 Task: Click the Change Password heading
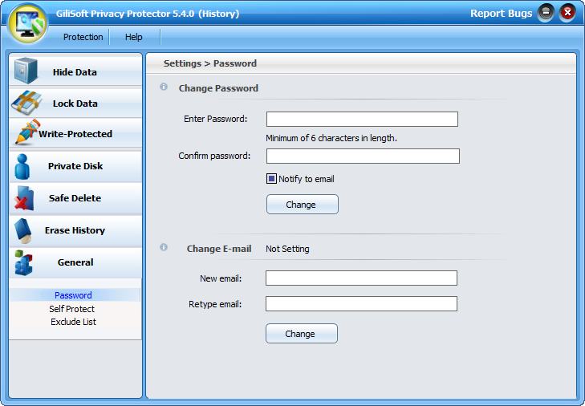(218, 88)
